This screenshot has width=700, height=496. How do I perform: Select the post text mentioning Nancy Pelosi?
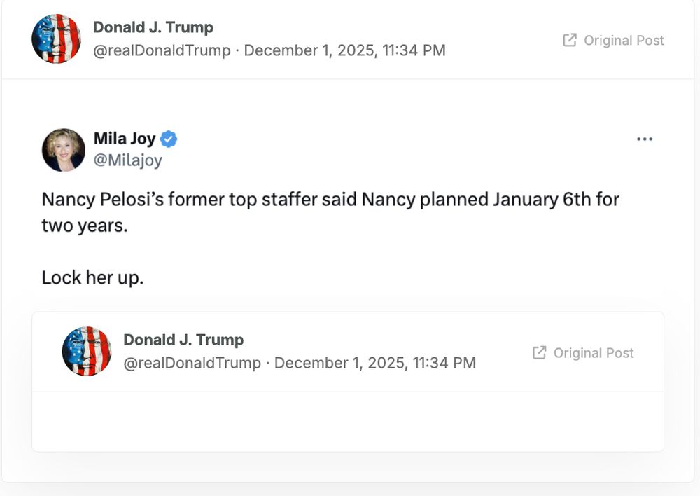329,200
